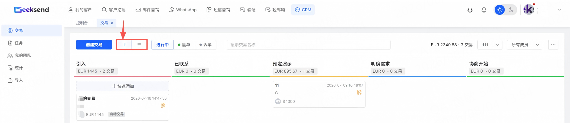Filter deals by 丢单 status
This screenshot has height=123, width=570.
205,45
